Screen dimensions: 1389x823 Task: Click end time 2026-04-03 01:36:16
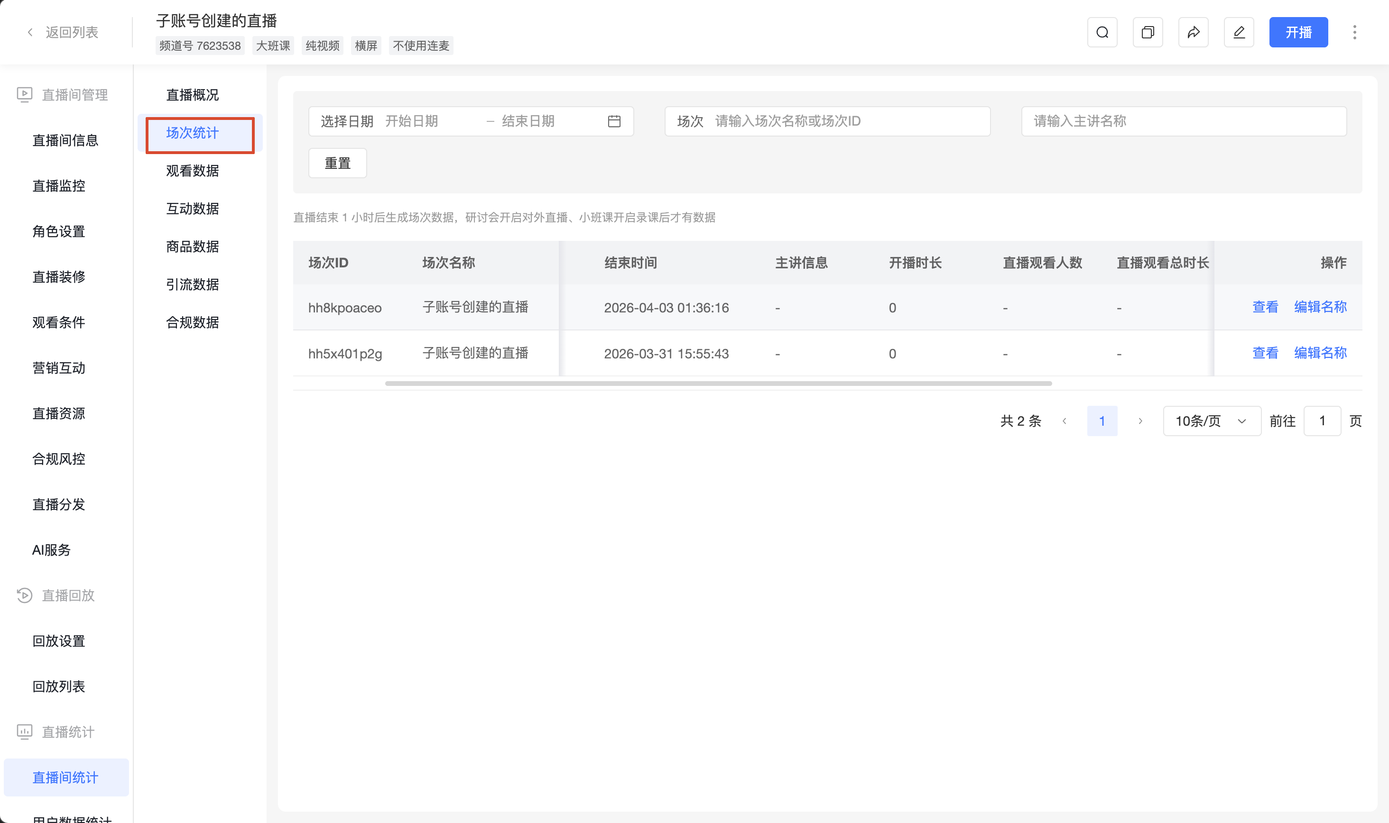point(666,308)
